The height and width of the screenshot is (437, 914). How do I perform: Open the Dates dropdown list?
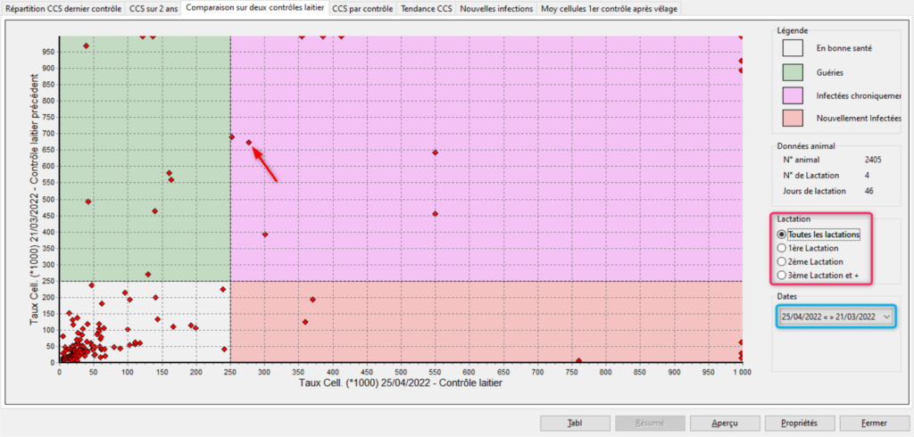[885, 317]
